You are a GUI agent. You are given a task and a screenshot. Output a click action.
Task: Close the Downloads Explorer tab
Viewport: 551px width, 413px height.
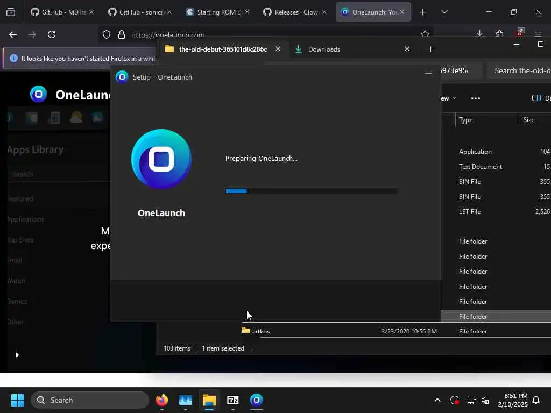coord(407,49)
